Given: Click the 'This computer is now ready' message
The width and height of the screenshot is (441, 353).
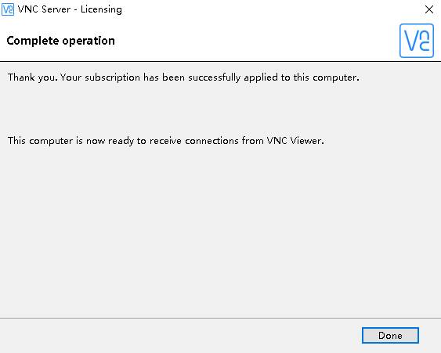Looking at the screenshot, I should 166,141.
